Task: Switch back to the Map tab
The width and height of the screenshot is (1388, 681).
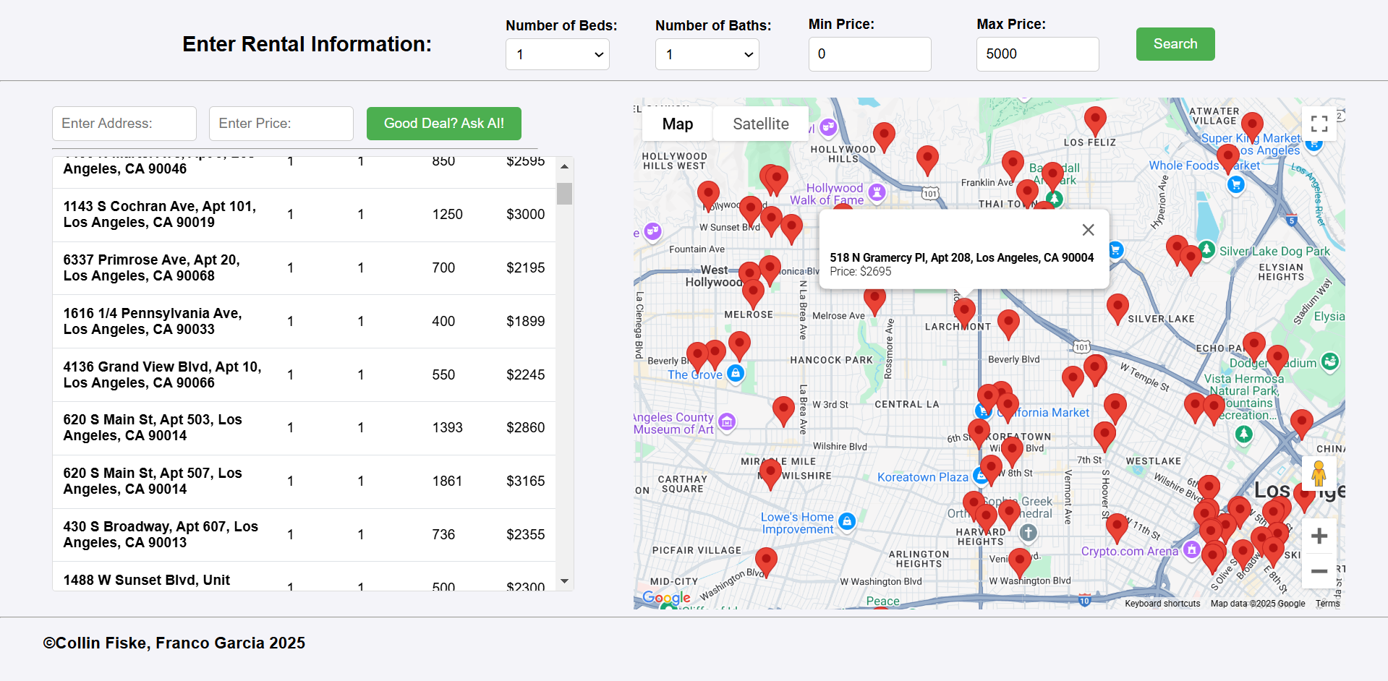Action: [676, 124]
